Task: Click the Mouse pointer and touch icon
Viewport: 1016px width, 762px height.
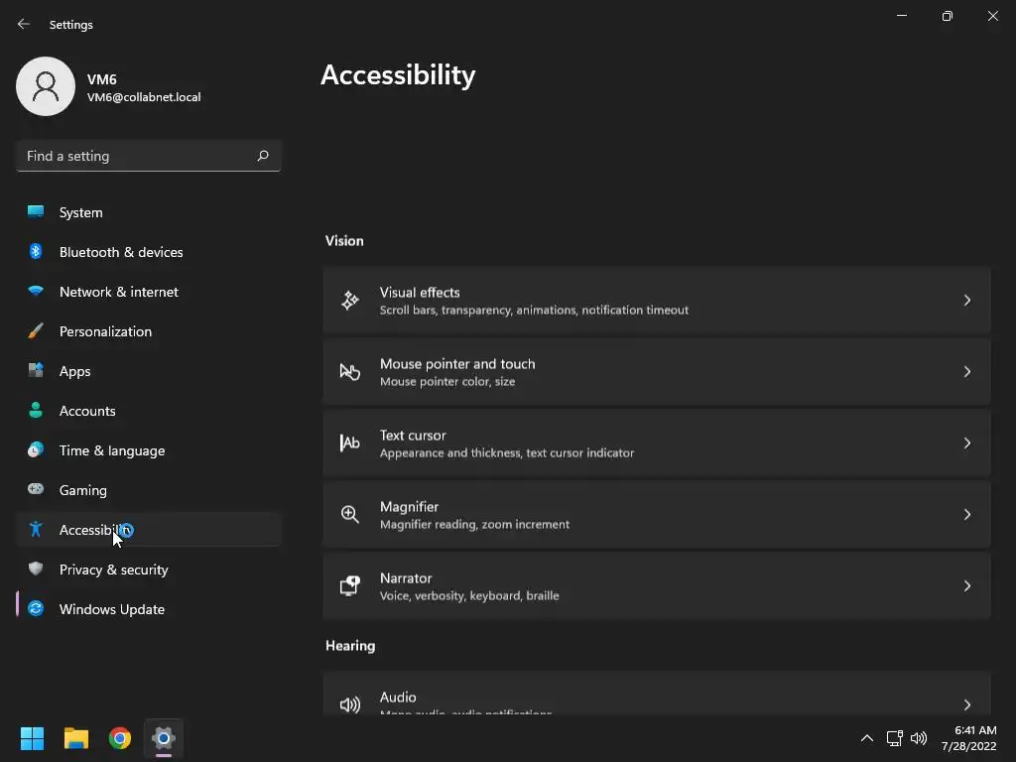Action: [x=349, y=371]
